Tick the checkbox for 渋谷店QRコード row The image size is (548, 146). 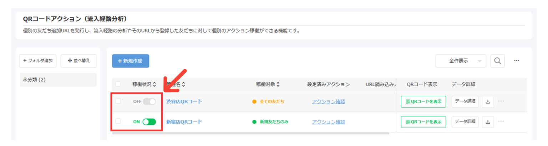click(x=118, y=101)
